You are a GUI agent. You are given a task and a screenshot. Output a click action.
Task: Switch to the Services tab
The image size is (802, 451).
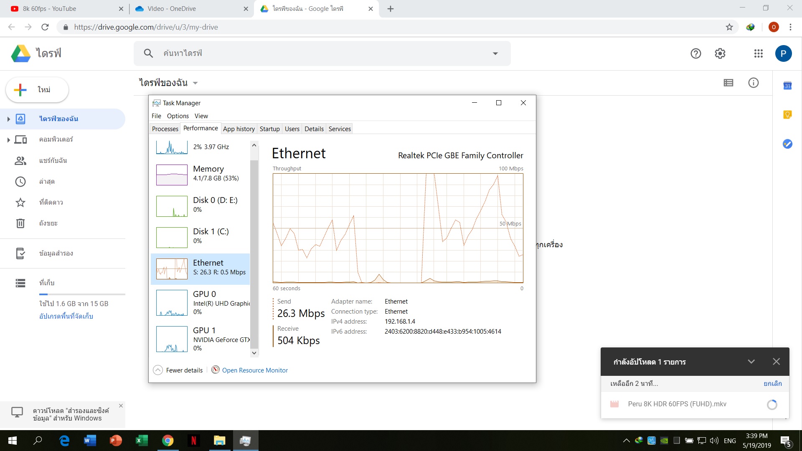click(x=340, y=129)
